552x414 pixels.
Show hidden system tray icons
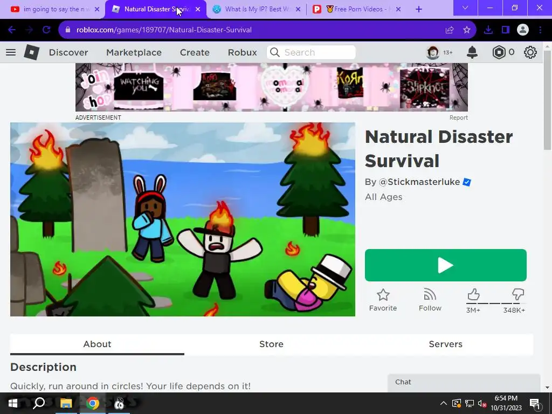(444, 403)
